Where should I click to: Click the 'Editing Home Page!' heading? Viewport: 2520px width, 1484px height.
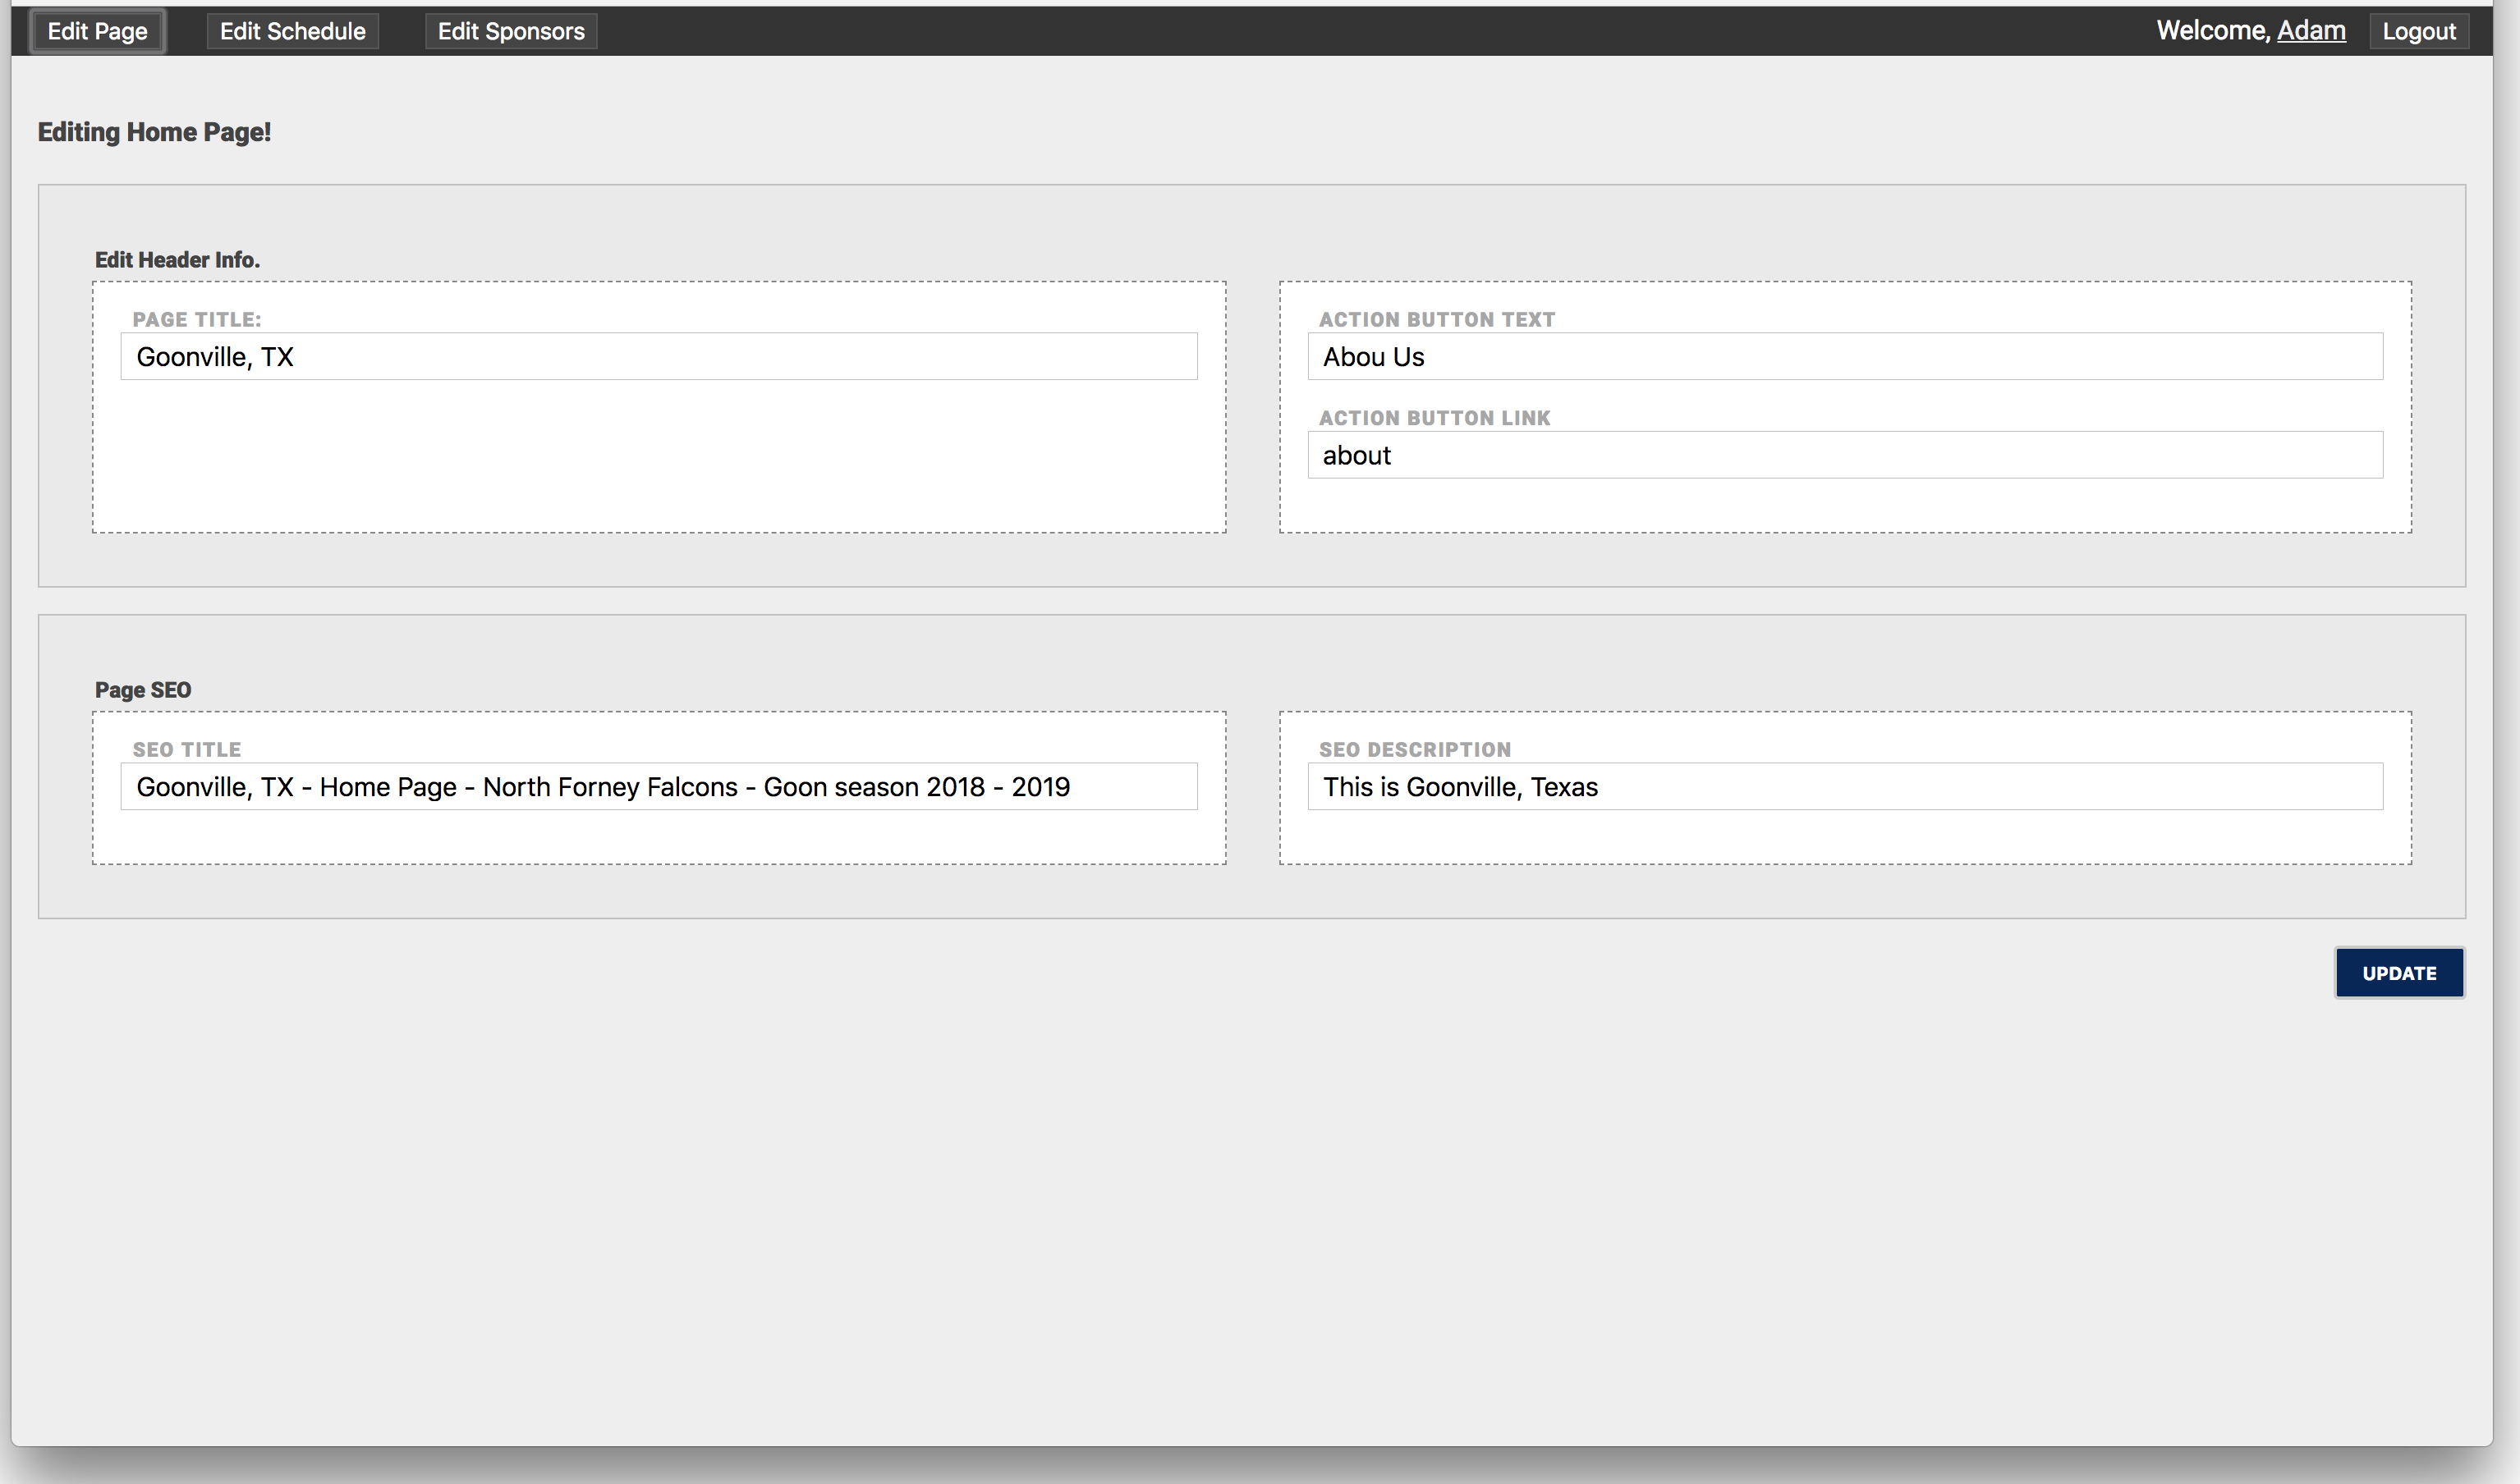point(154,132)
